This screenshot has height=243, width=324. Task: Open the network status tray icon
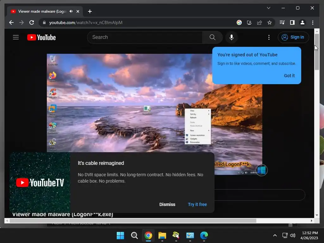click(x=285, y=235)
